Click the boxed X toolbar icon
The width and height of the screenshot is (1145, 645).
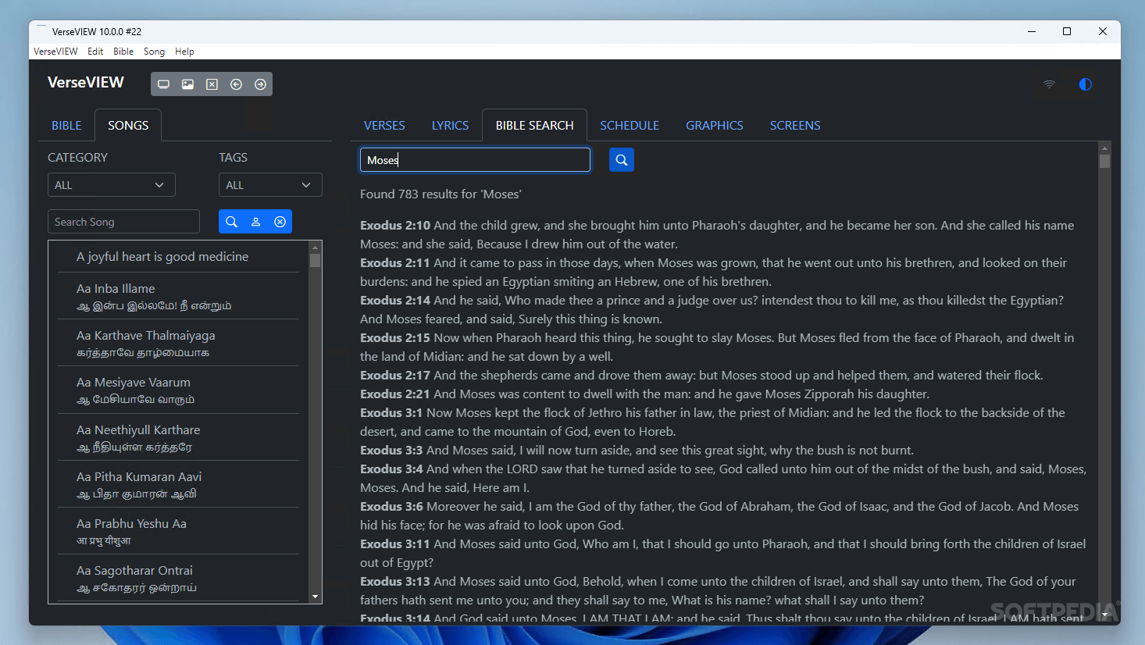[x=212, y=84]
